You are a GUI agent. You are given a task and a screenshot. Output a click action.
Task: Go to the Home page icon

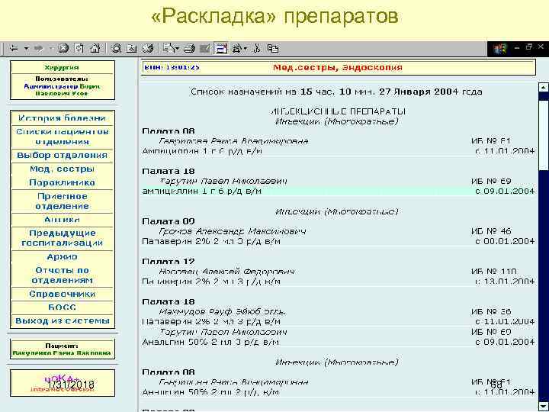coord(95,48)
